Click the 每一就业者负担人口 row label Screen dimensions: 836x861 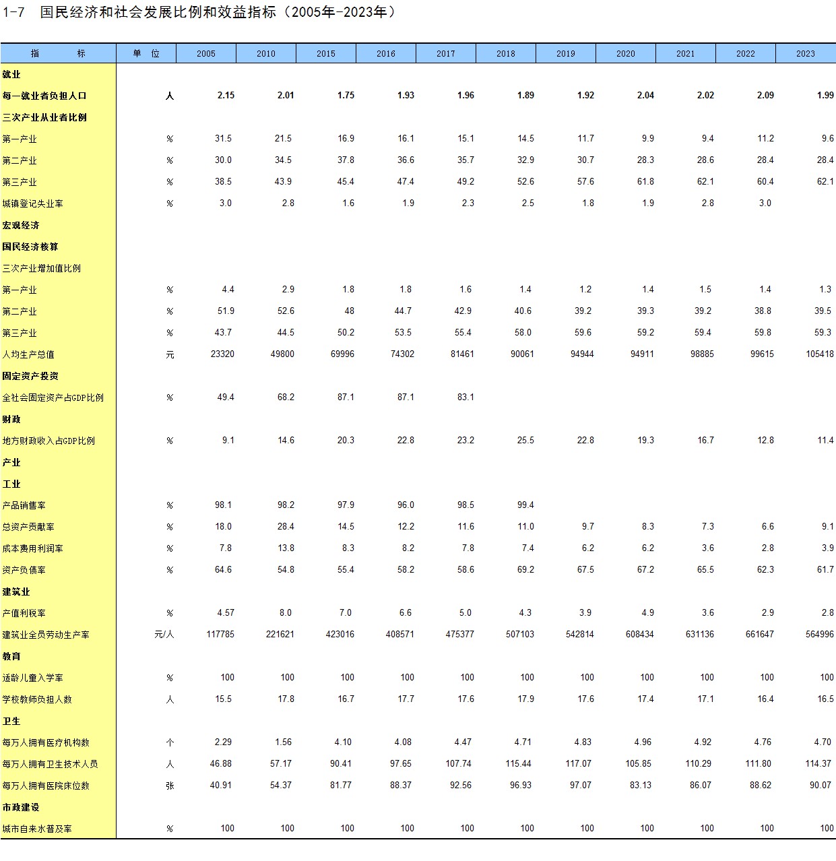click(x=44, y=96)
